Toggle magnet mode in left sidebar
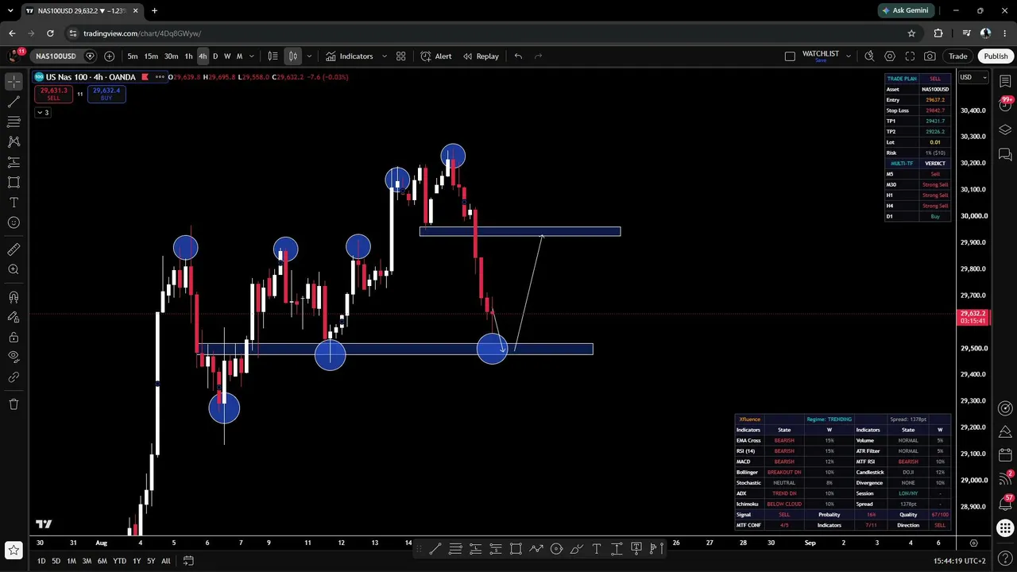Screen dimensions: 1017x572 [14, 297]
